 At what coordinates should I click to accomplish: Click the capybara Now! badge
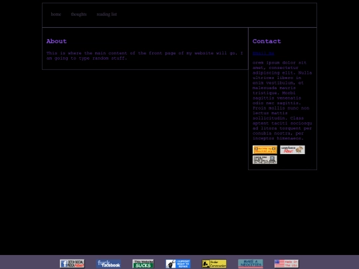tap(293, 149)
